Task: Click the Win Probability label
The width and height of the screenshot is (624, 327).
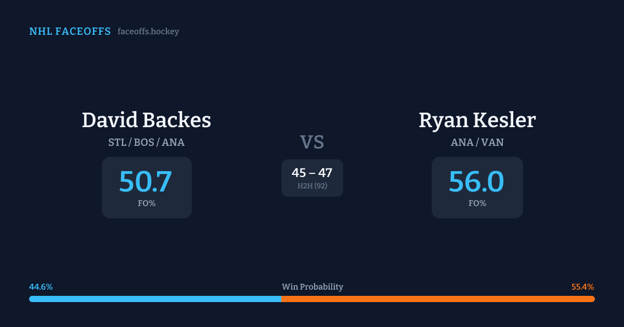Action: tap(312, 287)
